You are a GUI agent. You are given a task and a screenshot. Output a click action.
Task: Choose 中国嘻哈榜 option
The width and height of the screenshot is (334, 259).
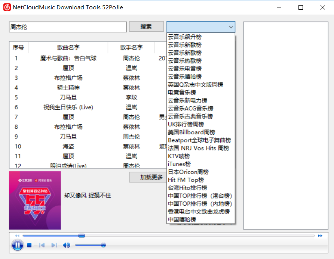point(200,219)
